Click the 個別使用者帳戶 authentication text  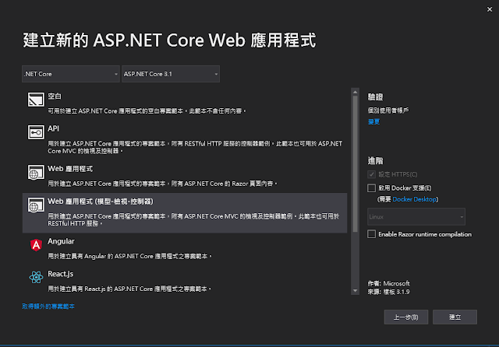[388, 110]
